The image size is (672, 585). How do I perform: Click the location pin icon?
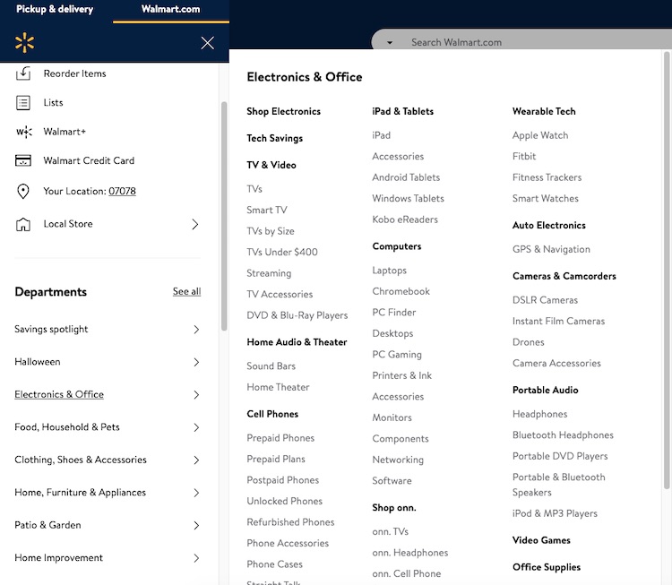23,192
